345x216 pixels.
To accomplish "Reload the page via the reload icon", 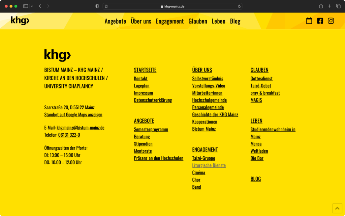I will pos(239,6).
